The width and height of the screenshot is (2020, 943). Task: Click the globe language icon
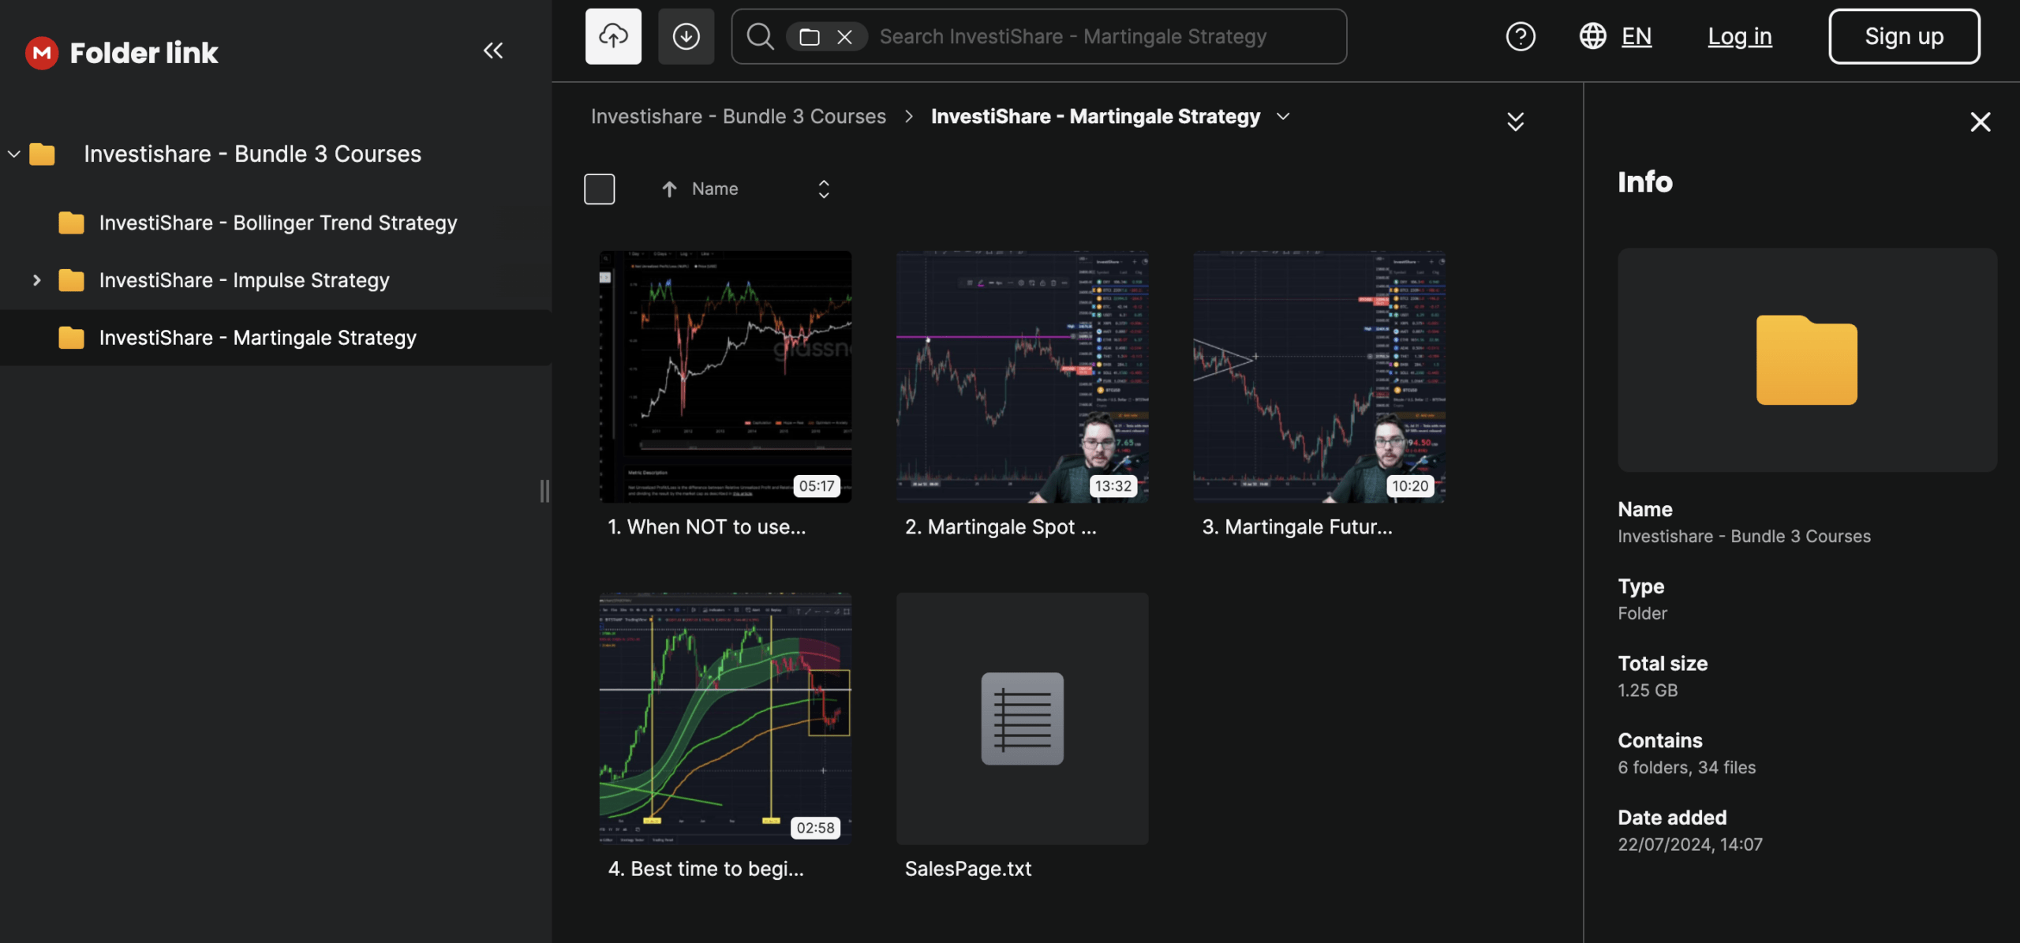[1592, 36]
